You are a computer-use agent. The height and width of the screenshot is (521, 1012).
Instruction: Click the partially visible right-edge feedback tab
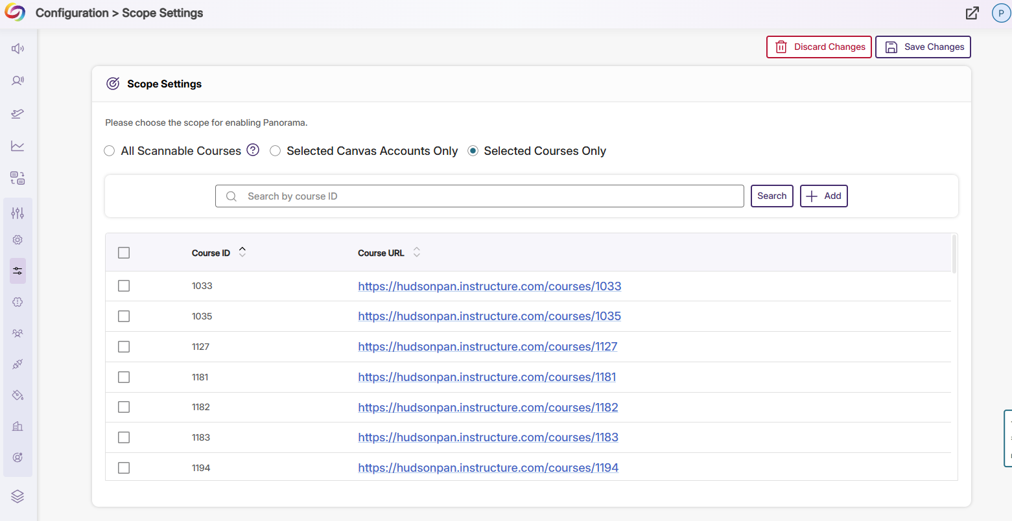tap(1007, 438)
